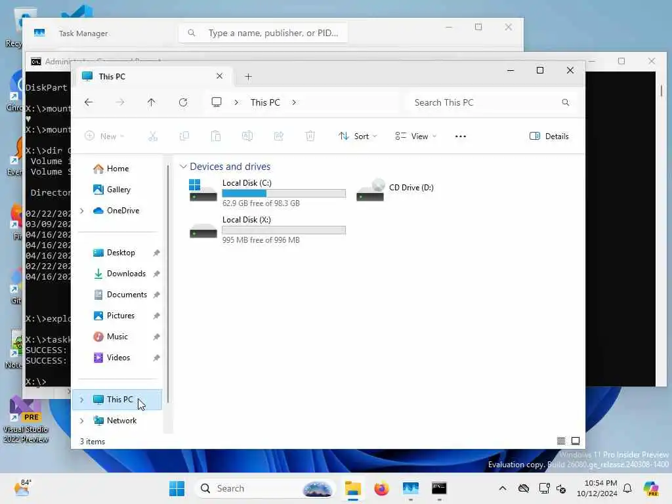Collapse the Devices and drives group
The height and width of the screenshot is (504, 672).
pos(183,167)
